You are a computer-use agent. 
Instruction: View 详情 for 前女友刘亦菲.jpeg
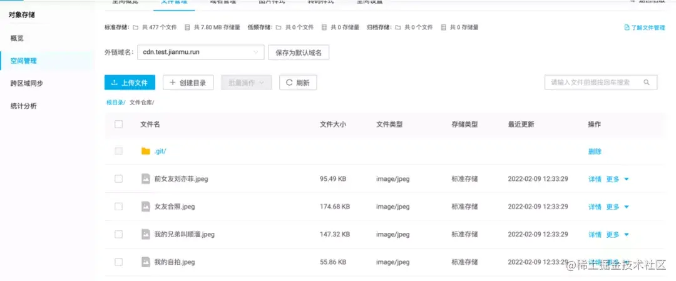pos(595,179)
